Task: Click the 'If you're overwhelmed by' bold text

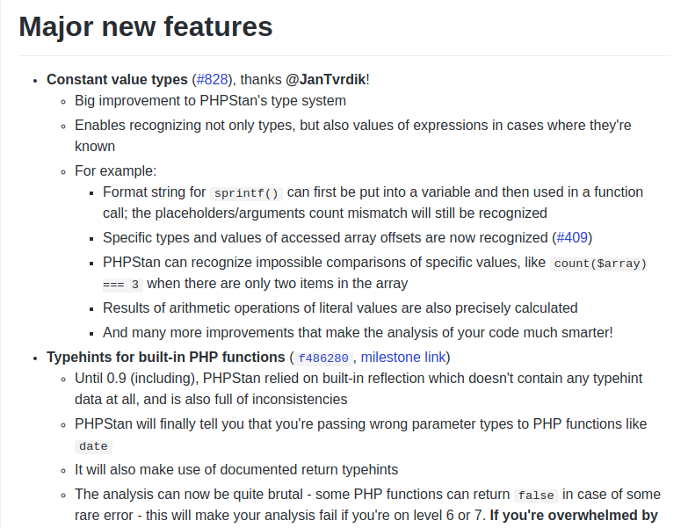Action: 574,516
